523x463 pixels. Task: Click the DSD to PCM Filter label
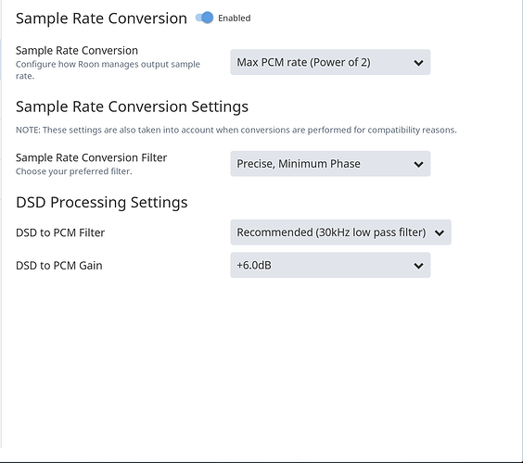(x=60, y=232)
